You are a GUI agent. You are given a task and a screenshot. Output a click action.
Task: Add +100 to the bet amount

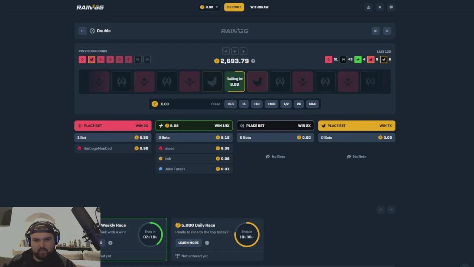pos(271,104)
